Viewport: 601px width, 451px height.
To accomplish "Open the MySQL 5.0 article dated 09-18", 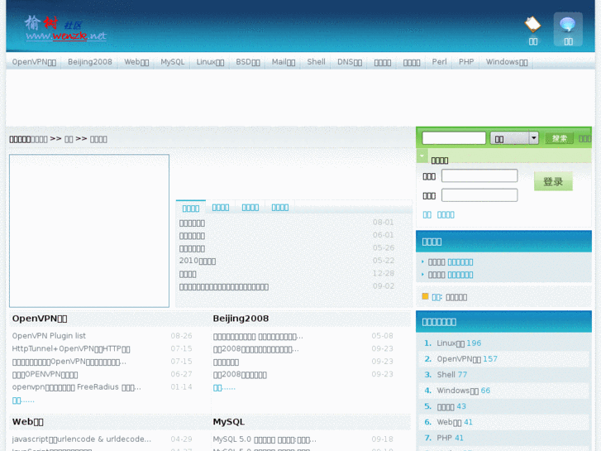I will coord(265,439).
